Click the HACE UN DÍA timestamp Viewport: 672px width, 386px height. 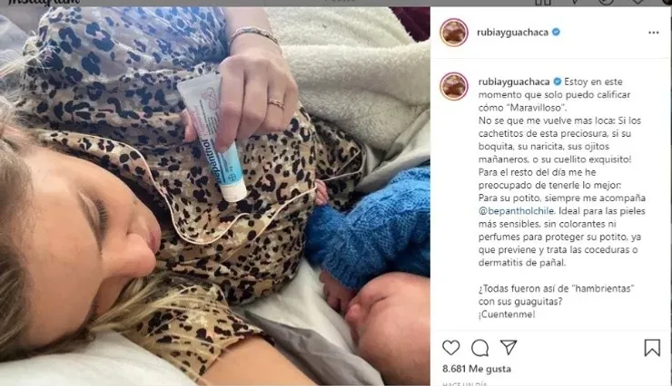pyautogui.click(x=465, y=383)
